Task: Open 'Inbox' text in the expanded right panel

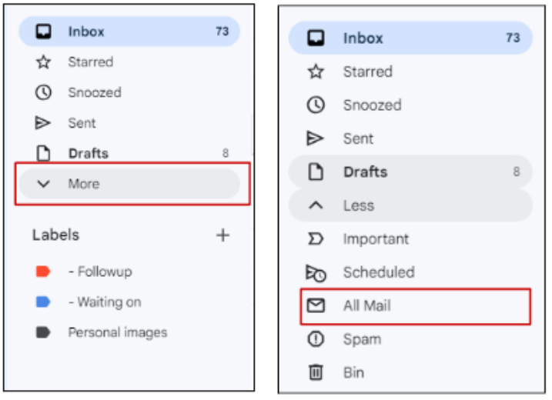Action: pyautogui.click(x=363, y=38)
